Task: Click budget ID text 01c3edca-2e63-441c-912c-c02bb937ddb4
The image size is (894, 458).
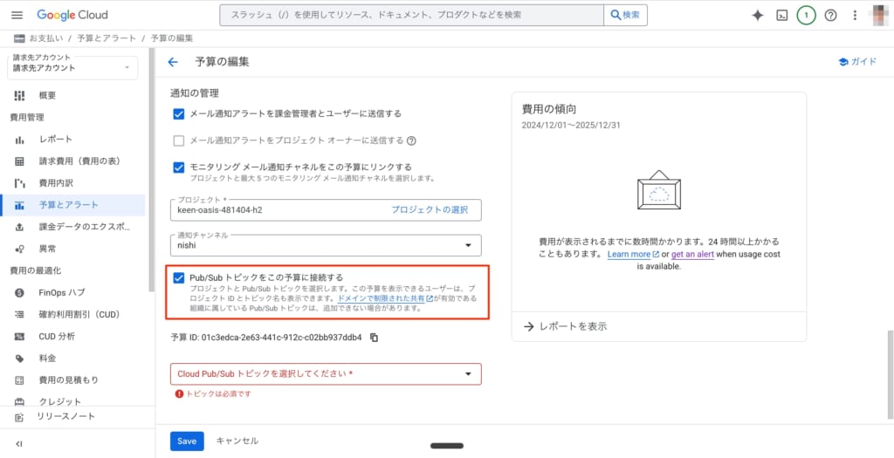Action: (x=281, y=338)
